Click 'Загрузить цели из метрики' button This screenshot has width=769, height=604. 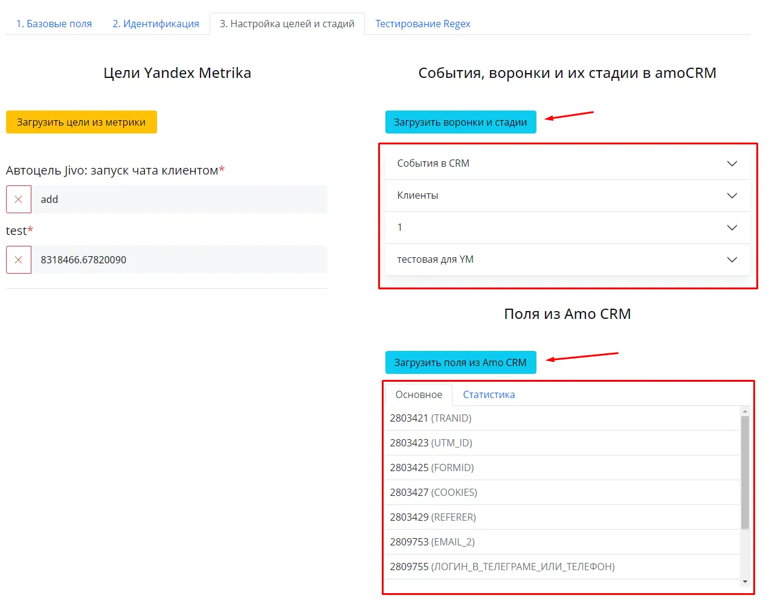click(82, 122)
